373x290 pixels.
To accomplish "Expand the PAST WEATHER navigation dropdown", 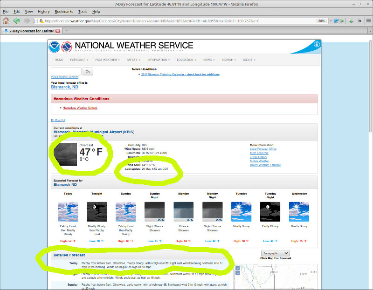I will coord(108,60).
